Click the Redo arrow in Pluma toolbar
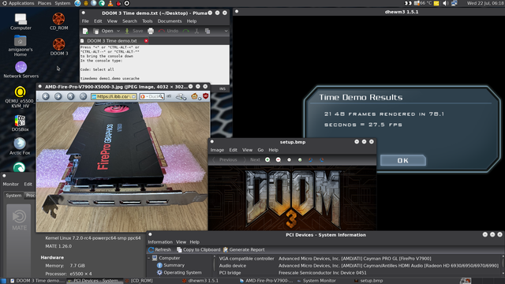Viewport: 505px width, 284px height. [186, 31]
